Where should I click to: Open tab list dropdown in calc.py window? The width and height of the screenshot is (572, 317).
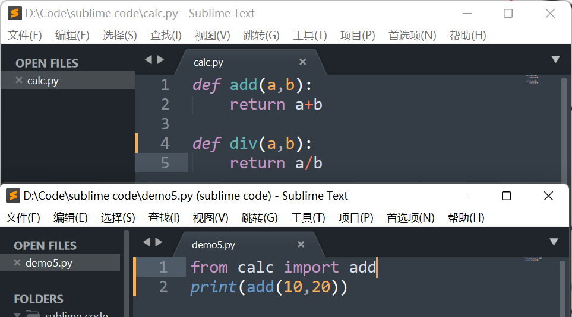tap(555, 59)
